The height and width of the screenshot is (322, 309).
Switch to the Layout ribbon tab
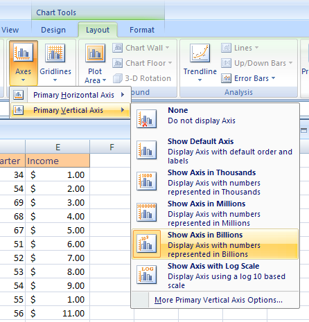(x=98, y=30)
